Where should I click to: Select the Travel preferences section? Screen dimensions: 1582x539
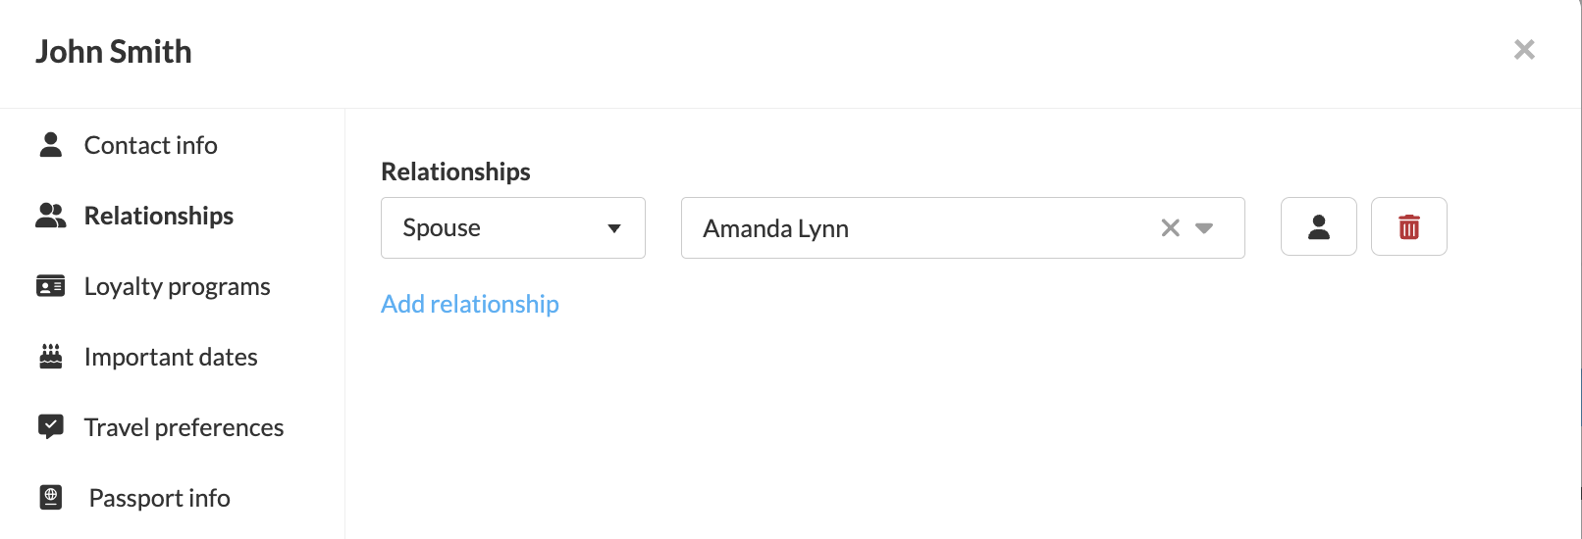(184, 427)
